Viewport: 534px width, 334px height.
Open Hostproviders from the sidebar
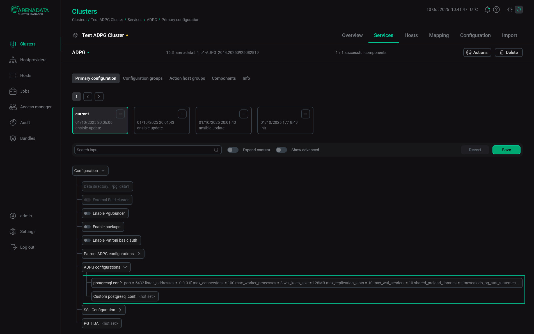[x=33, y=60]
